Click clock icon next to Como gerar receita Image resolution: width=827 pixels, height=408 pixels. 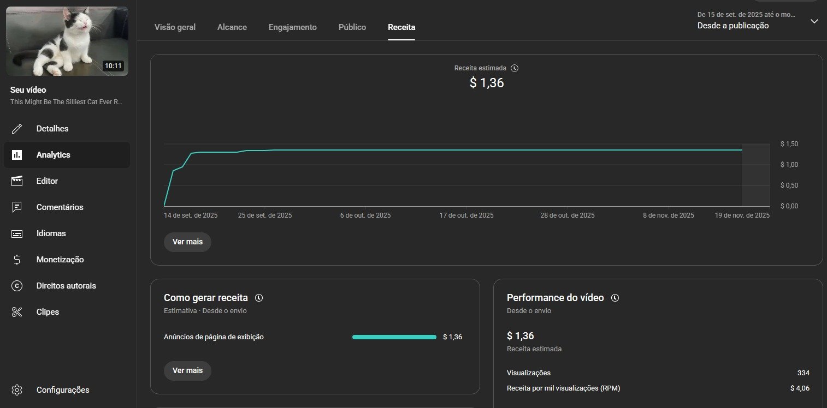[x=259, y=298]
